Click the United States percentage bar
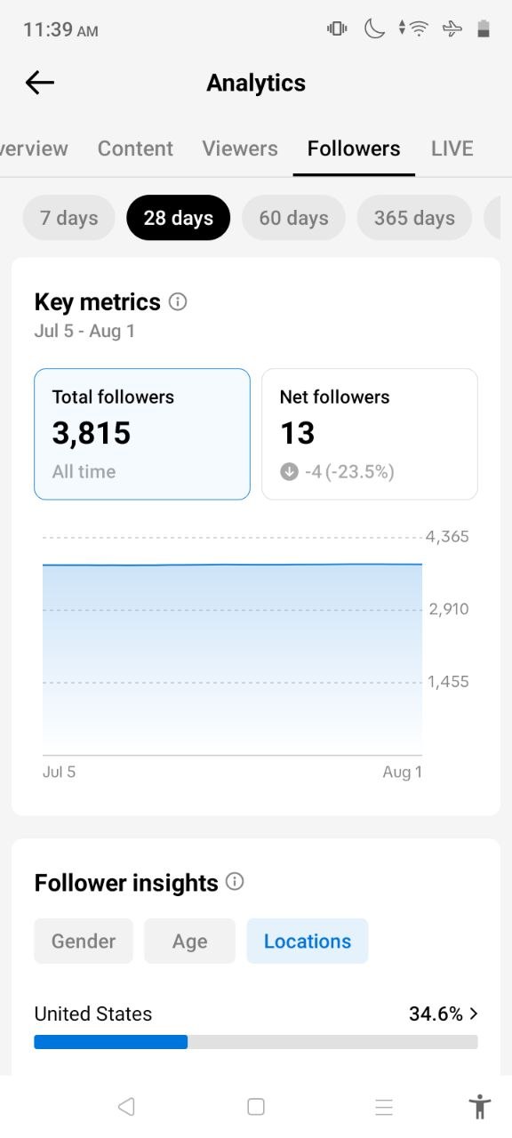 point(256,1042)
